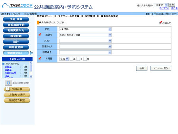Image resolution: width=178 pixels, height=134 pixels.
Task: Click the ログアウト link
Action: click(x=164, y=8)
